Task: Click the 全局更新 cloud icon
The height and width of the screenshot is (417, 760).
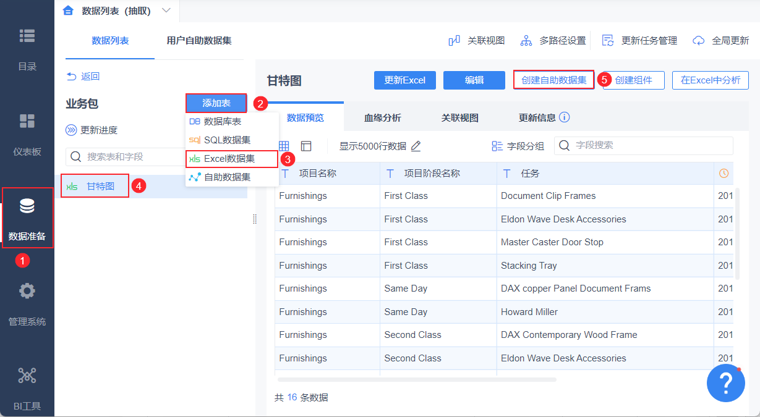Action: pos(699,41)
